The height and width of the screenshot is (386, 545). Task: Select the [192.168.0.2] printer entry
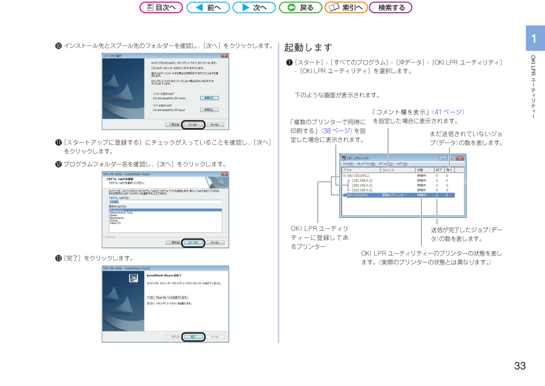[362, 186]
